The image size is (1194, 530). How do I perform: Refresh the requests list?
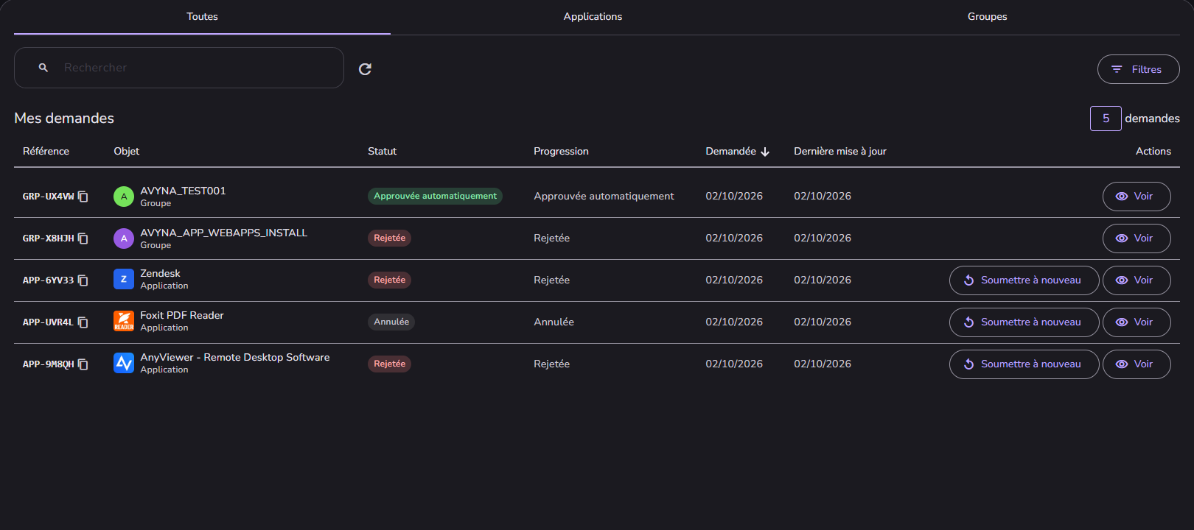click(x=365, y=69)
